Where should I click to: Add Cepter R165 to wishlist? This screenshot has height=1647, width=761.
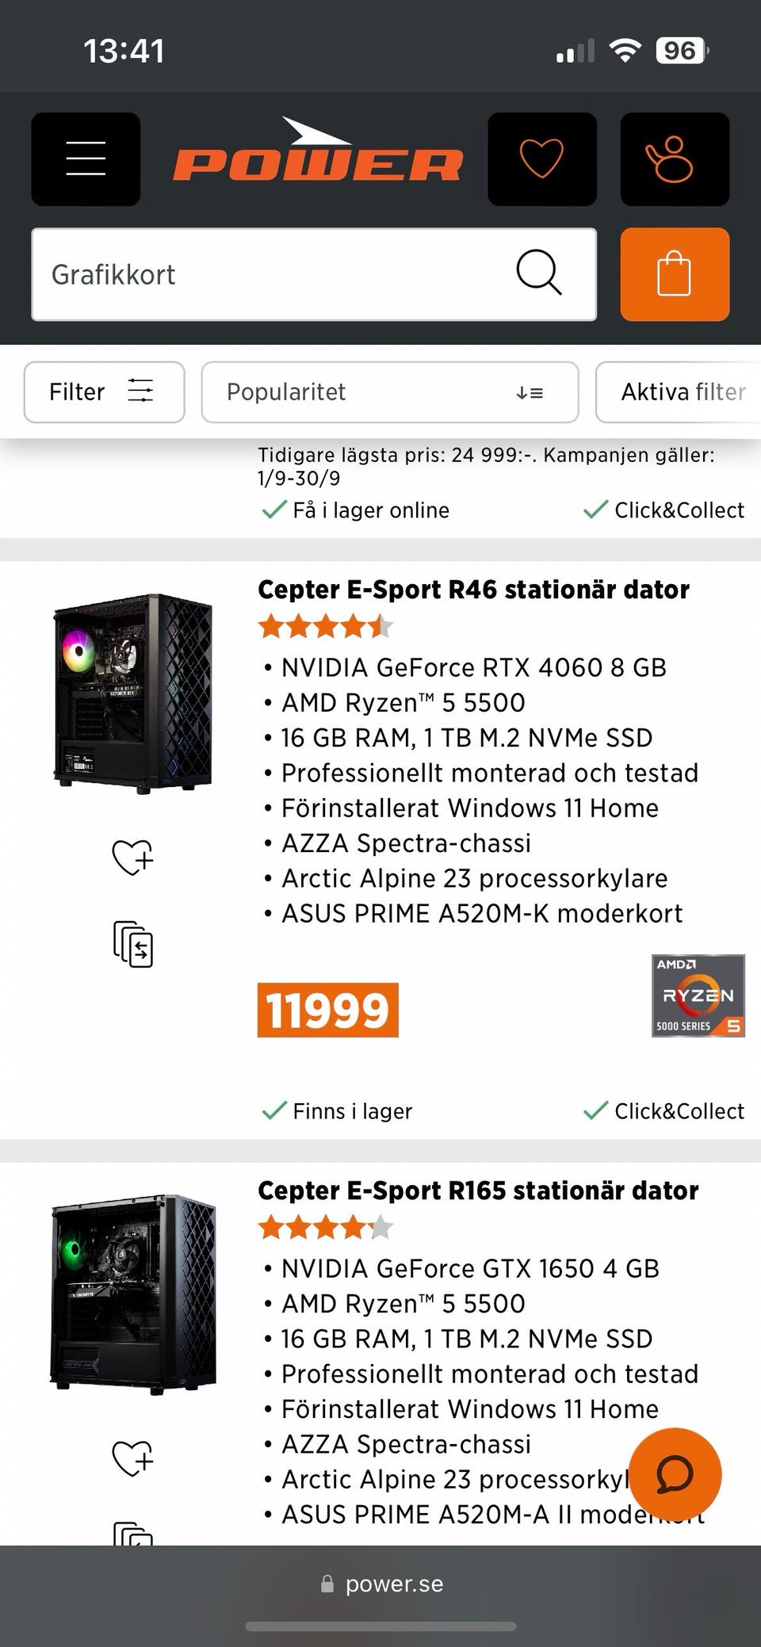(132, 1458)
